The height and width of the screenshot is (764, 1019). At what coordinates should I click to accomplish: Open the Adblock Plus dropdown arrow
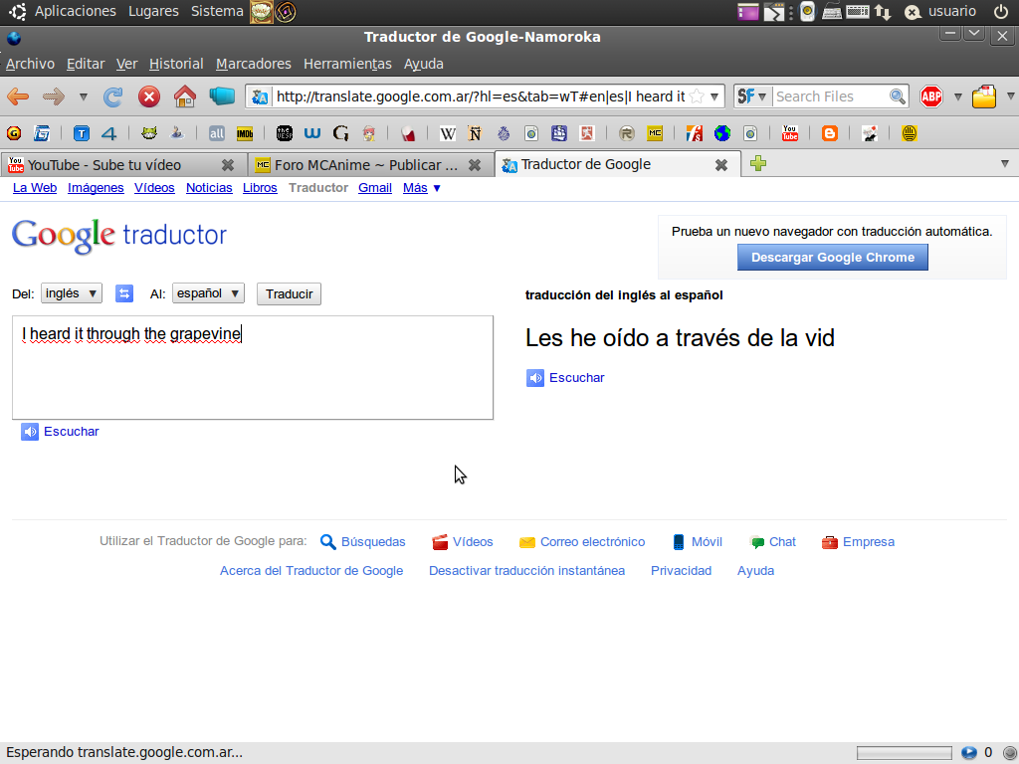pyautogui.click(x=958, y=96)
